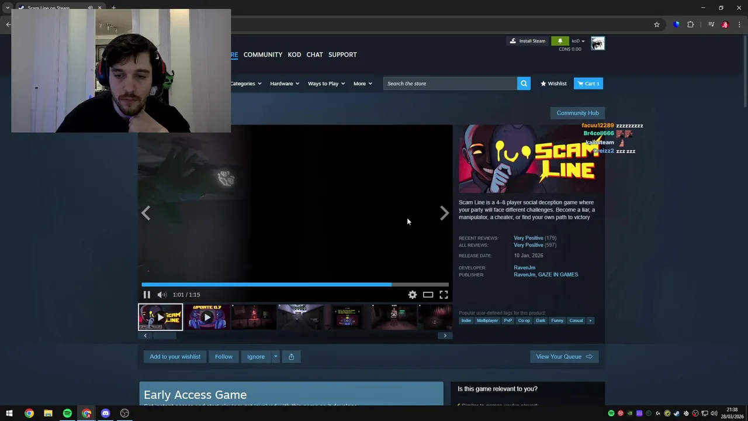This screenshot has width=748, height=421.
Task: Bookmark page with star icon
Action: 657,25
